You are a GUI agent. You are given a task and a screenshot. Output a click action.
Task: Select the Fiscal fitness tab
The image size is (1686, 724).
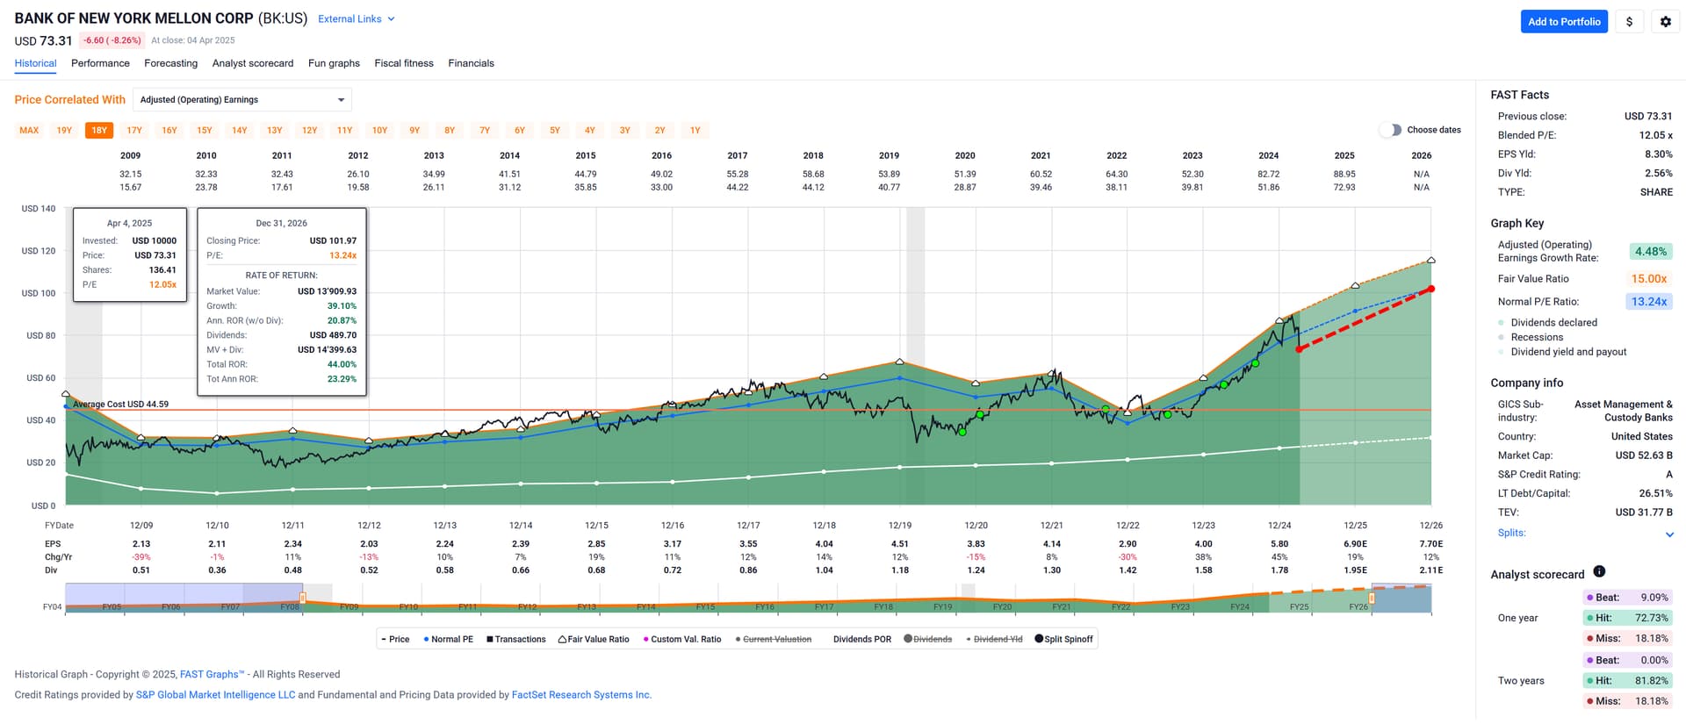click(404, 63)
